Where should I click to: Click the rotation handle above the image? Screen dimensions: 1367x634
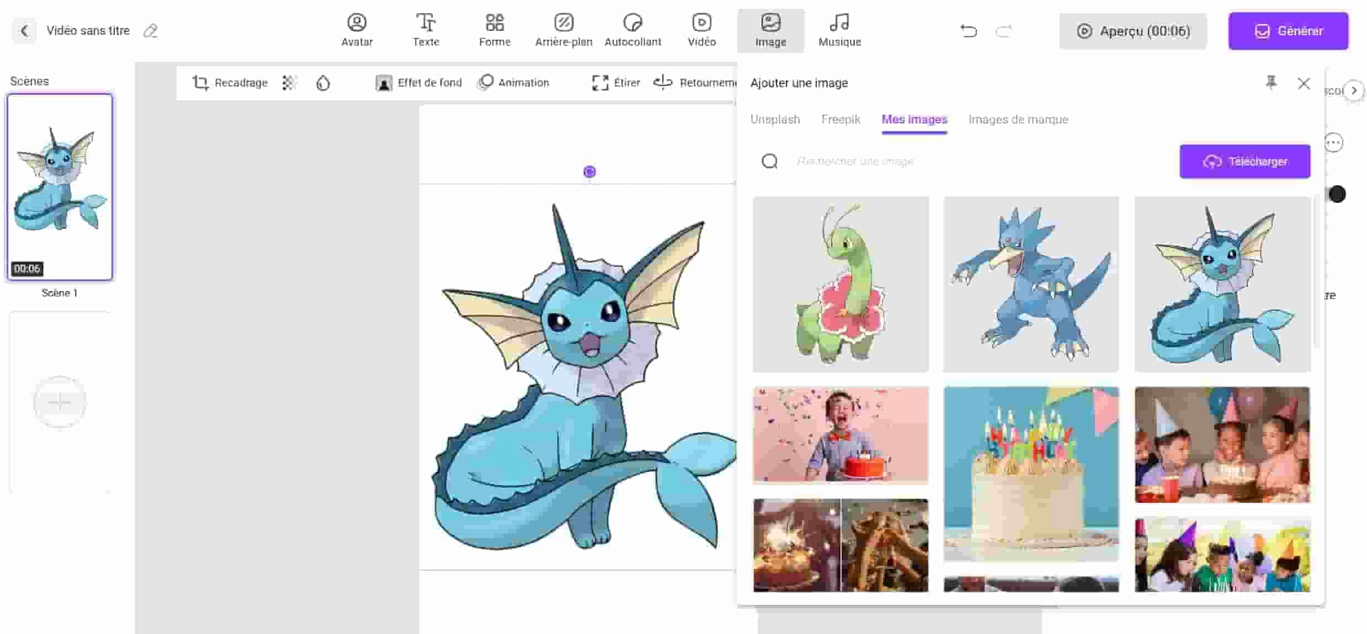tap(589, 172)
